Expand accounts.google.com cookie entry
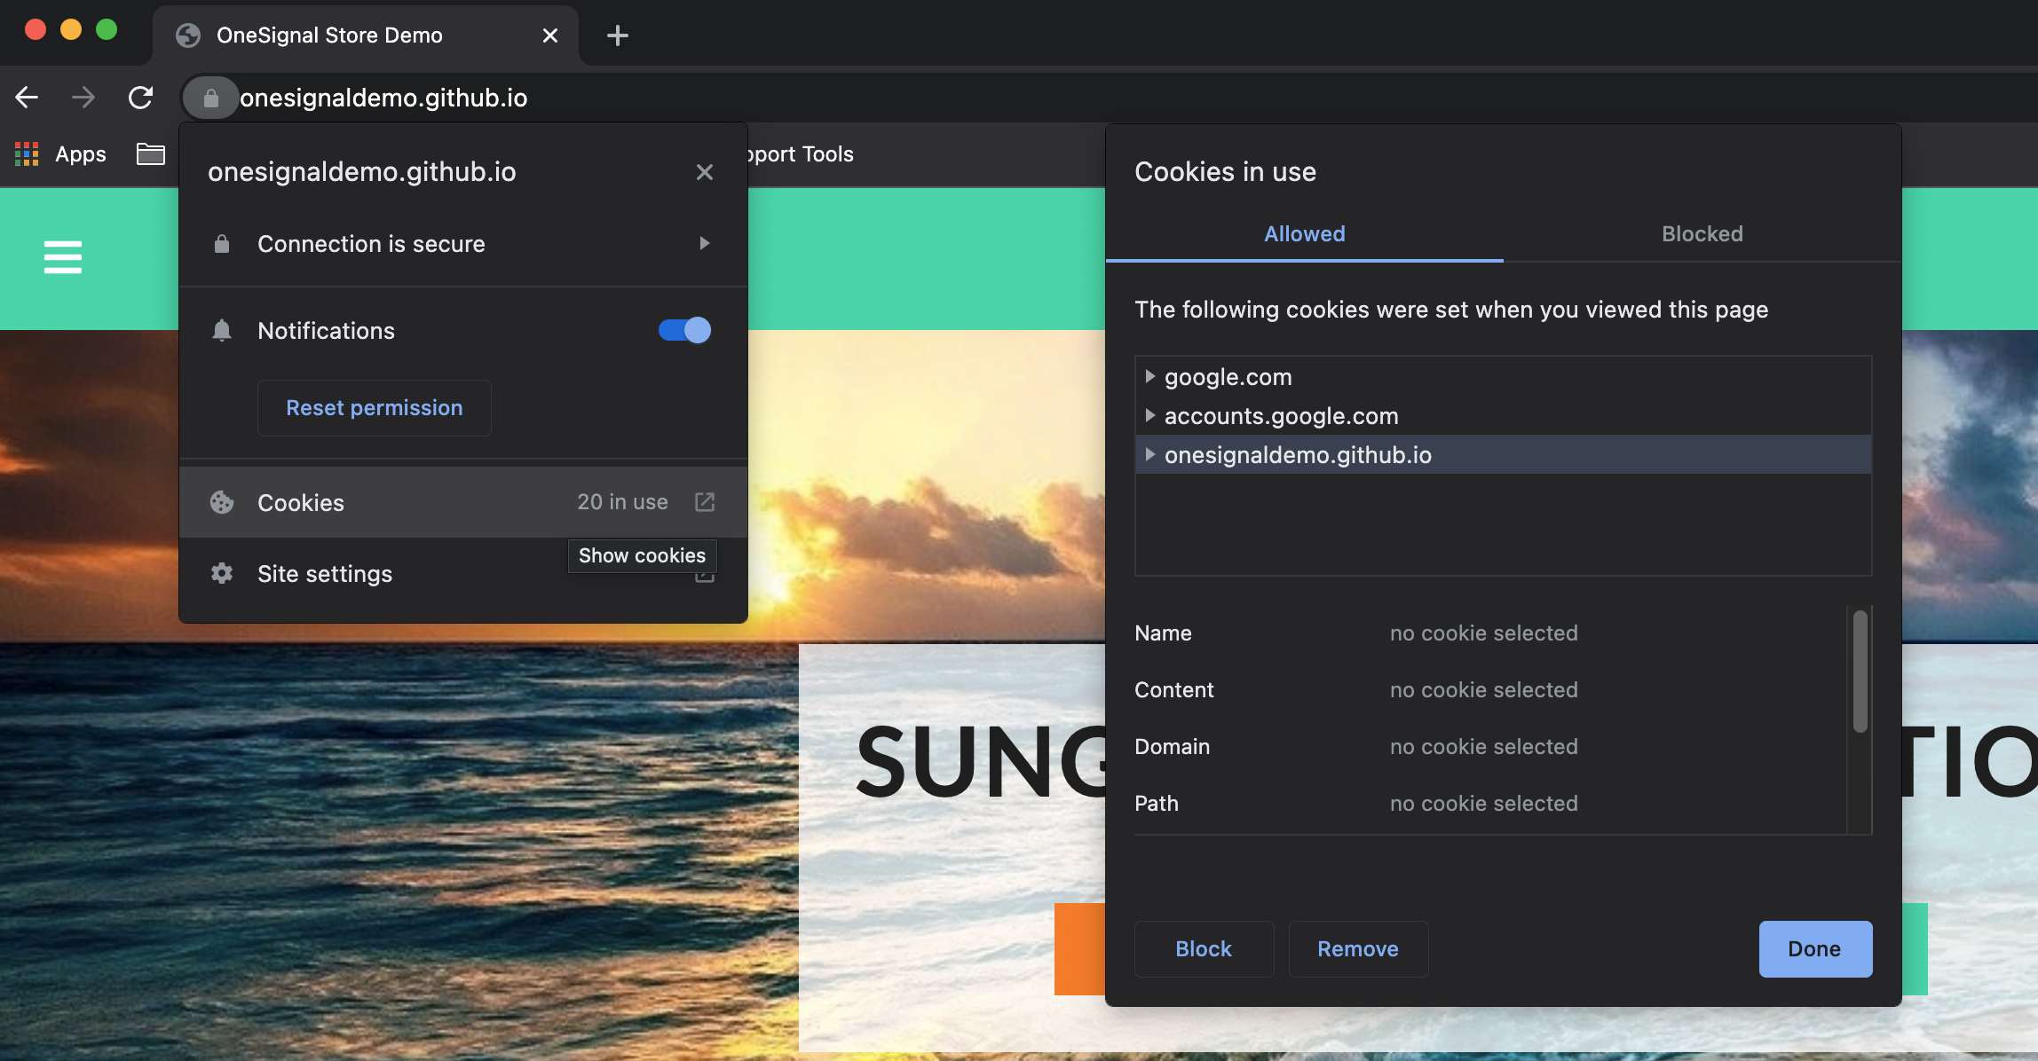 1149,415
